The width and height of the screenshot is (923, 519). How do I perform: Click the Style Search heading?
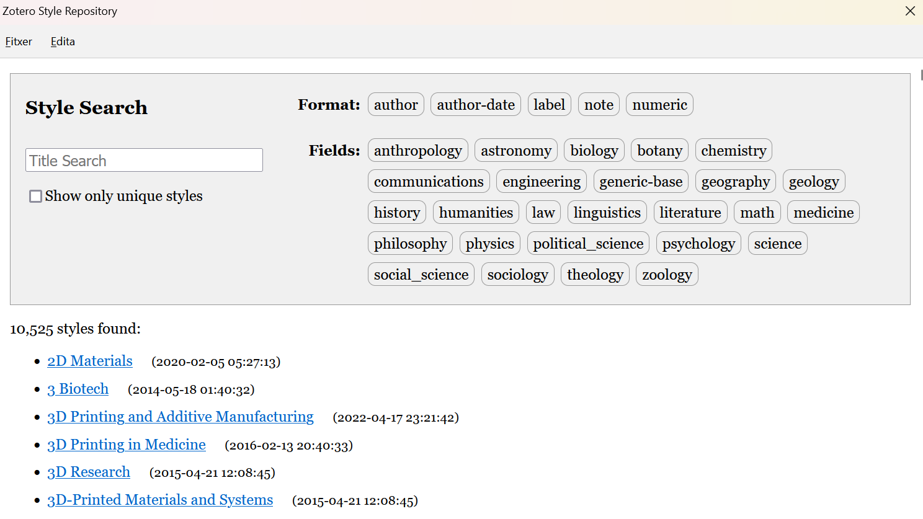(87, 108)
